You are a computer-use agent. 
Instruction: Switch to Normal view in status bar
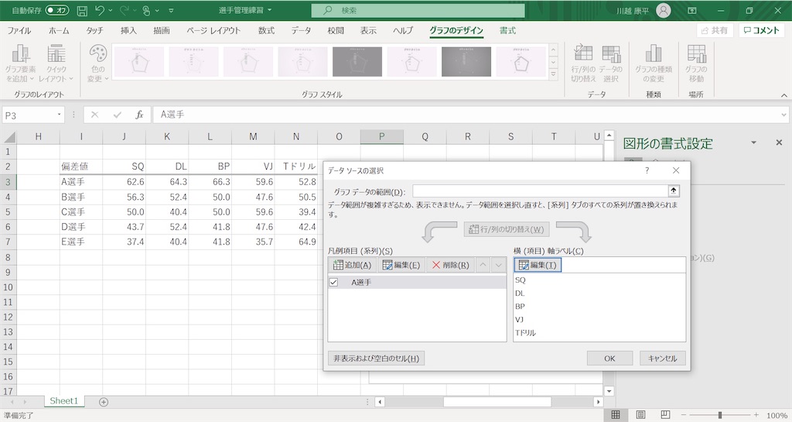[x=615, y=415]
